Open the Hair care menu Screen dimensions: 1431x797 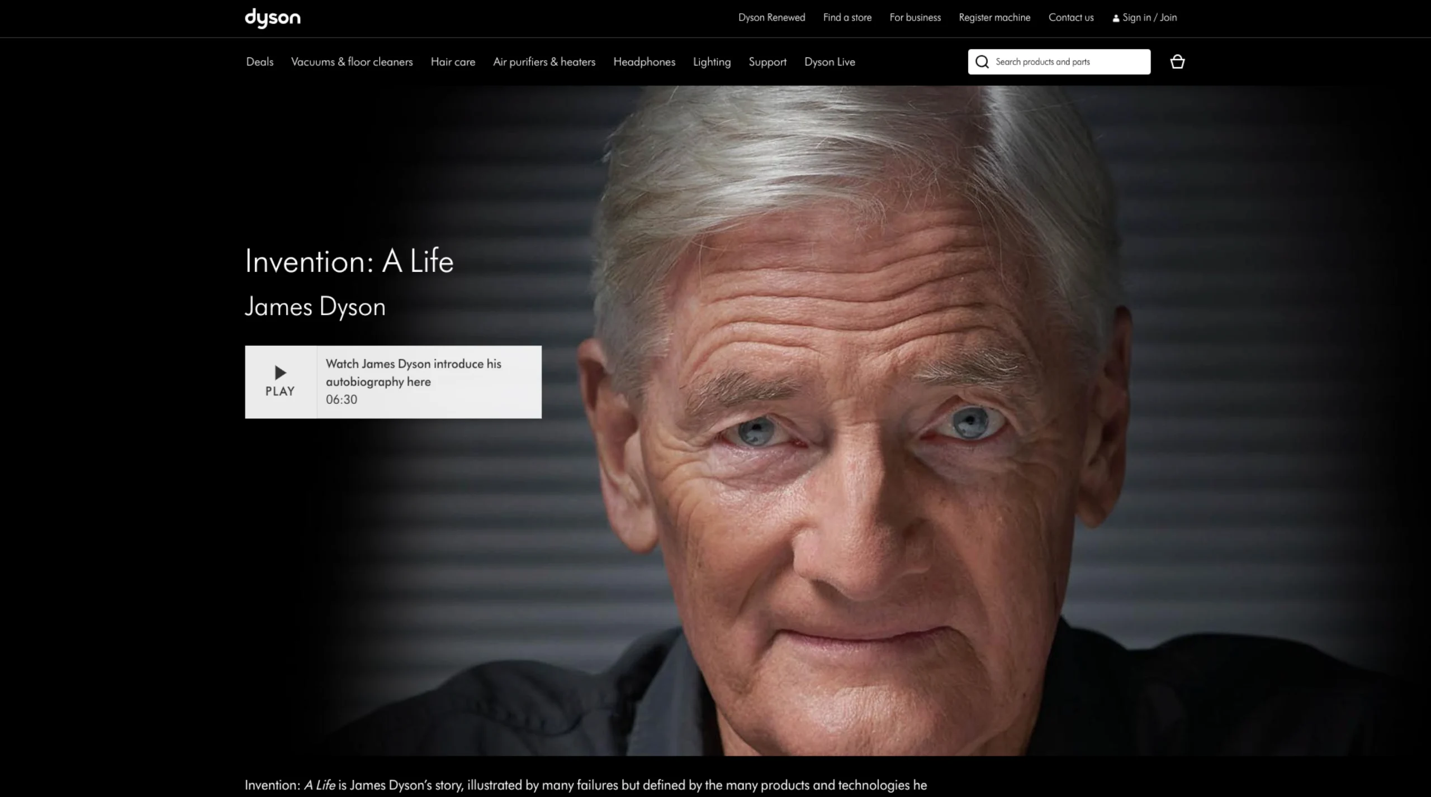coord(453,61)
